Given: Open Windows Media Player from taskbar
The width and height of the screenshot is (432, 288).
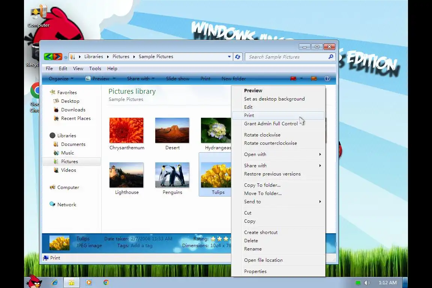Looking at the screenshot, I should 89,282.
